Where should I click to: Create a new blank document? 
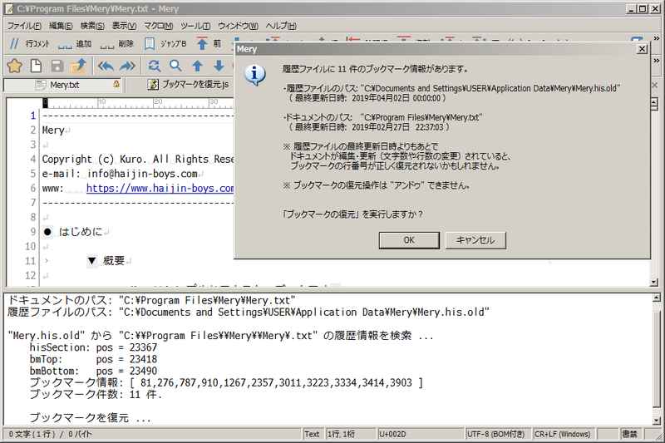coord(36,66)
